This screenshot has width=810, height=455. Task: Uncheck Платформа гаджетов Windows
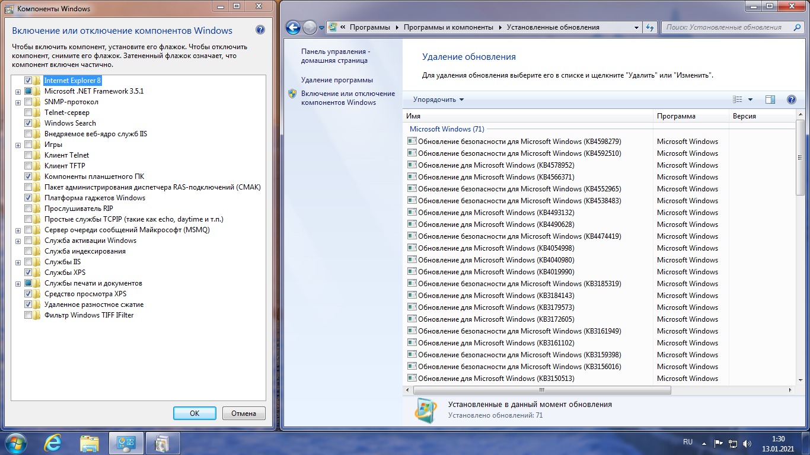tap(28, 198)
